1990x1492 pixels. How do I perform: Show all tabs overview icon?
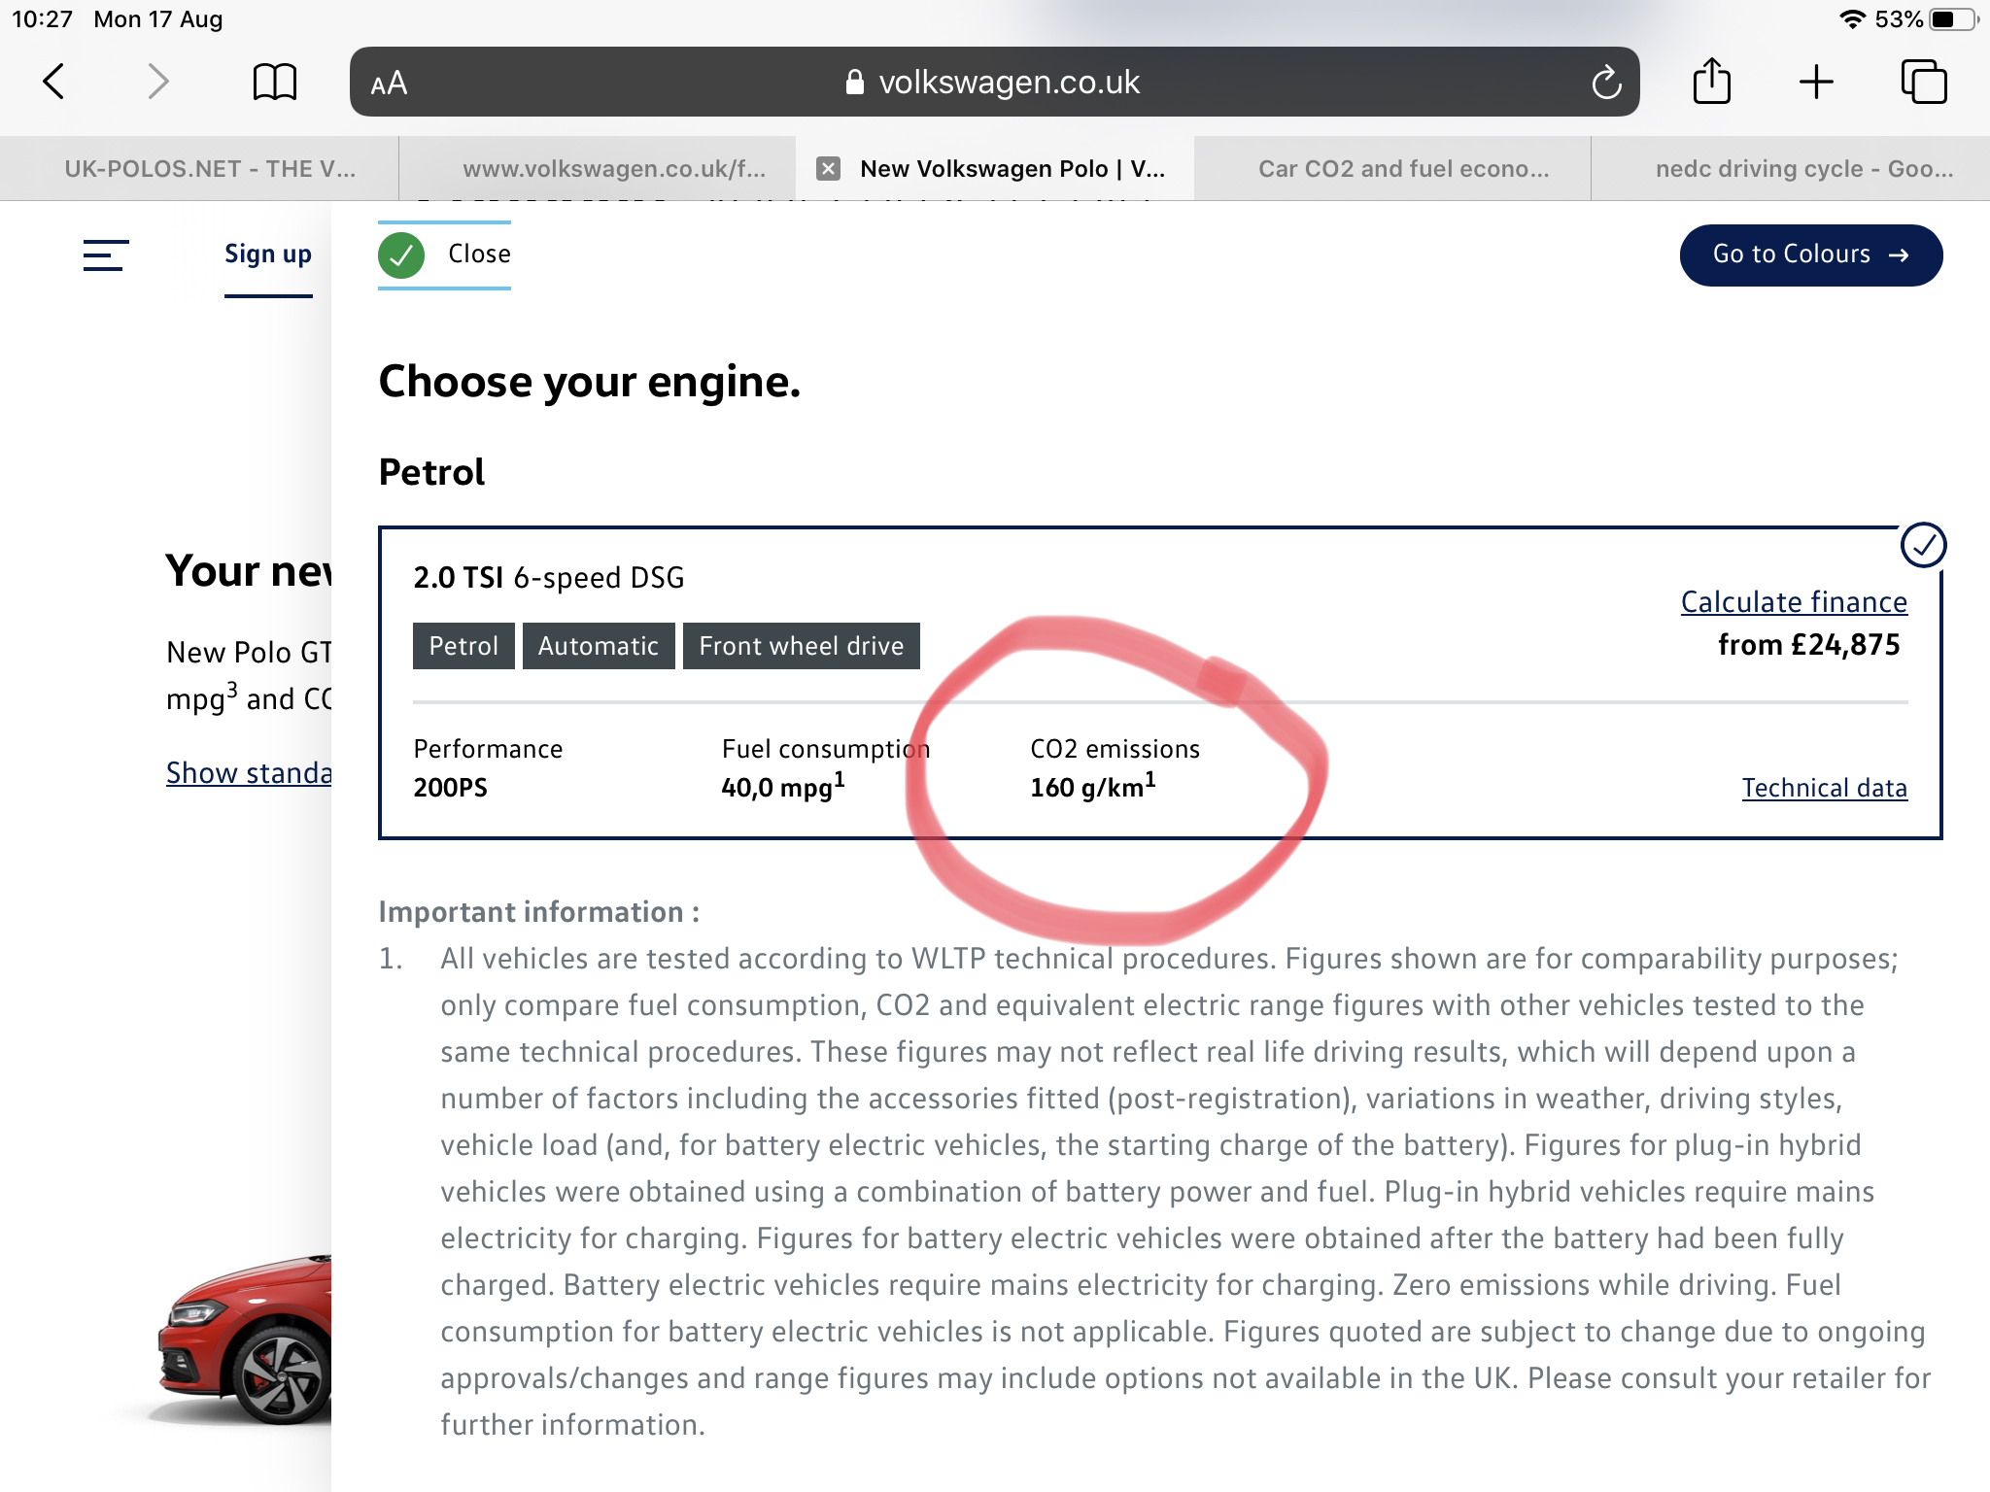1923,82
